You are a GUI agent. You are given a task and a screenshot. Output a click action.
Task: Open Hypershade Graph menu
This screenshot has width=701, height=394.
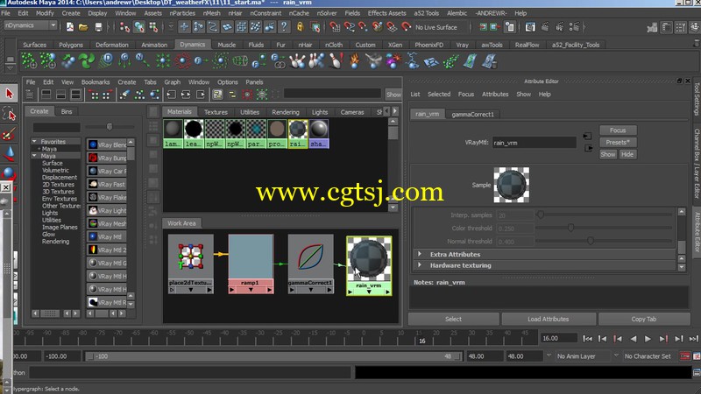[172, 82]
